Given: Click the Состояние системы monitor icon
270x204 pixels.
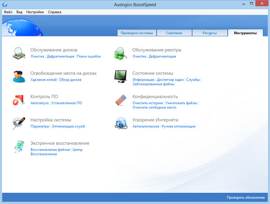Looking at the screenshot, I should pos(121,77).
